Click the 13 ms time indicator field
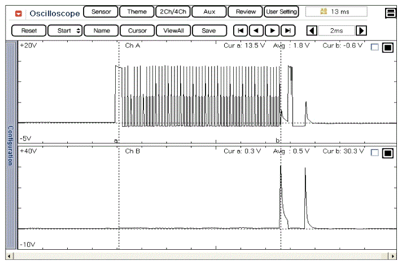This screenshot has width=402, height=265. point(336,11)
